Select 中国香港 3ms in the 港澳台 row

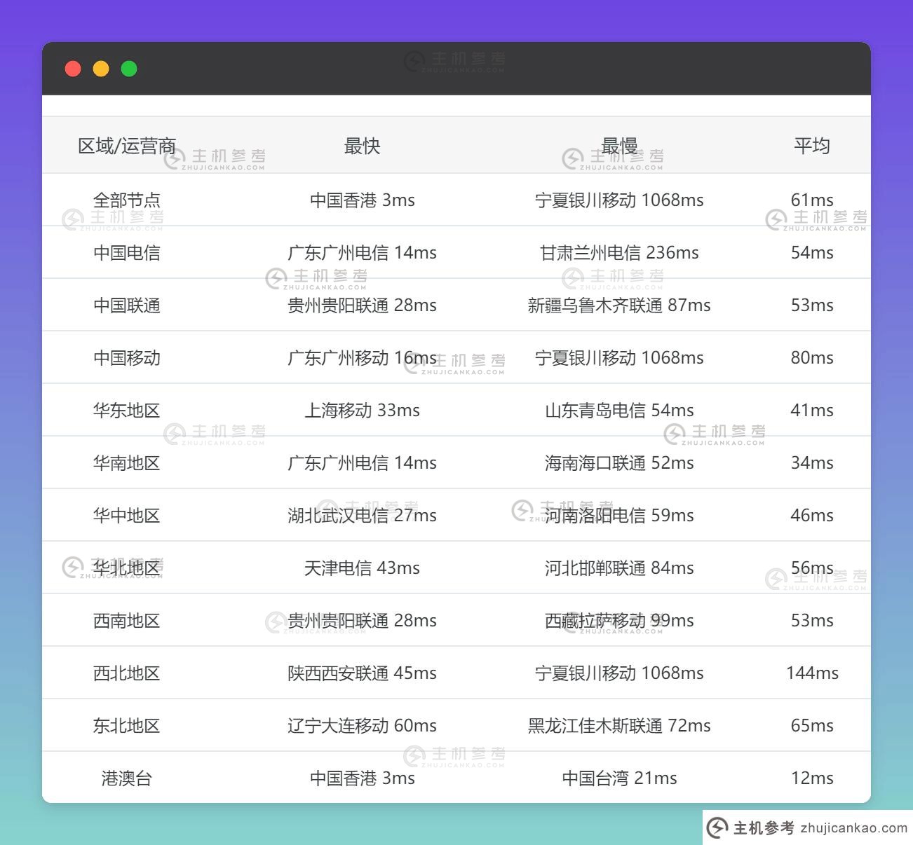[x=362, y=778]
